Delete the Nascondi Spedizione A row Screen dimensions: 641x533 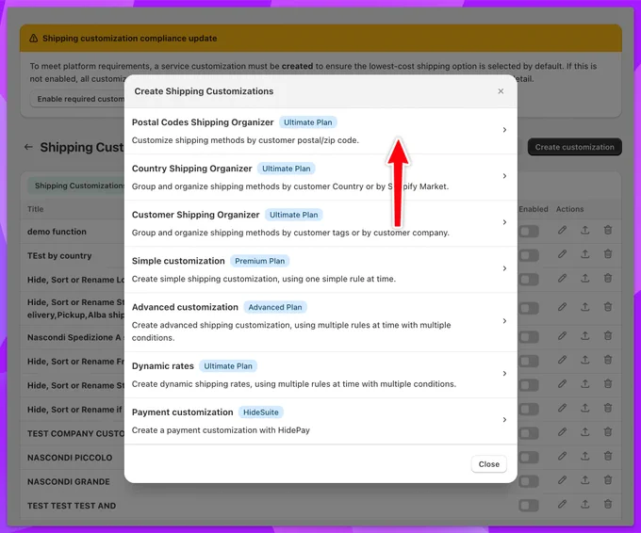click(608, 336)
